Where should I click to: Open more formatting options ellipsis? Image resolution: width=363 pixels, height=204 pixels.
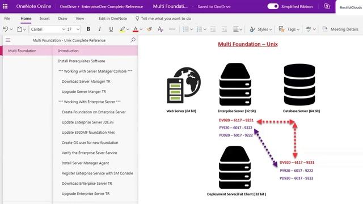(172, 29)
